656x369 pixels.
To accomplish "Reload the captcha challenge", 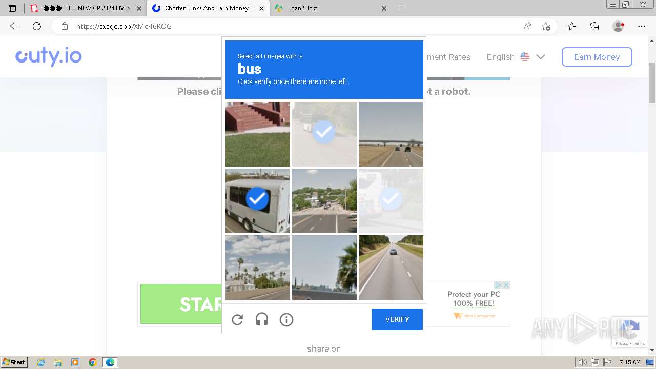I will pyautogui.click(x=237, y=320).
